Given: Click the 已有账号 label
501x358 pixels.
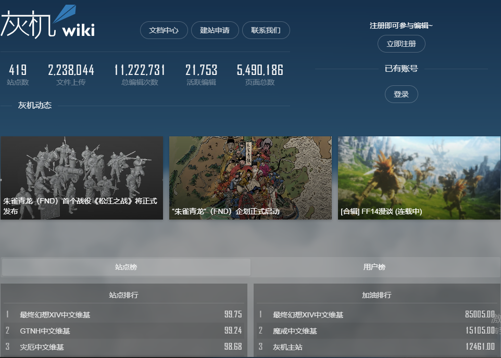Looking at the screenshot, I should click(x=402, y=69).
